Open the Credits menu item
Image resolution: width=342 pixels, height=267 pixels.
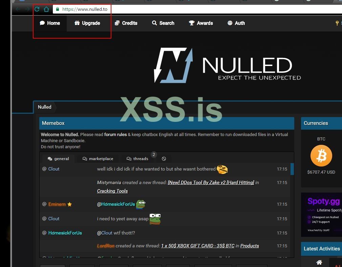pyautogui.click(x=126, y=23)
